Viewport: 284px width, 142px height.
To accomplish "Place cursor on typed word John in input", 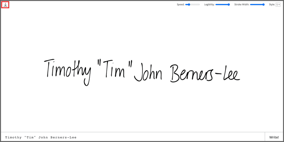I will (x=43, y=138).
